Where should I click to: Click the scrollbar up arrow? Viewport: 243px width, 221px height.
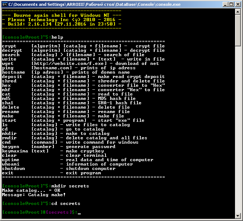(x=238, y=12)
